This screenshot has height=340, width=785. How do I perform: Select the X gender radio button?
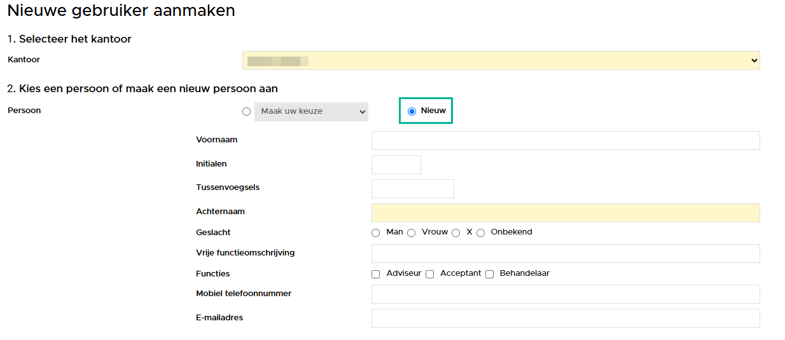click(x=455, y=233)
